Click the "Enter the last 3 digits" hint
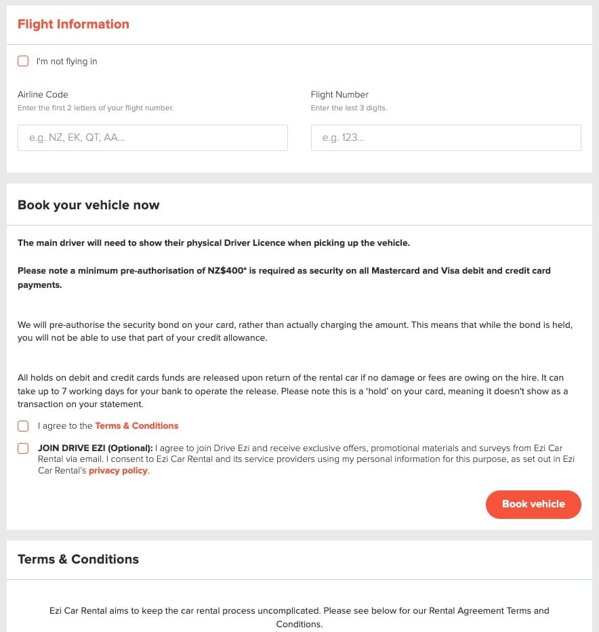Image resolution: width=599 pixels, height=632 pixels. [x=349, y=108]
